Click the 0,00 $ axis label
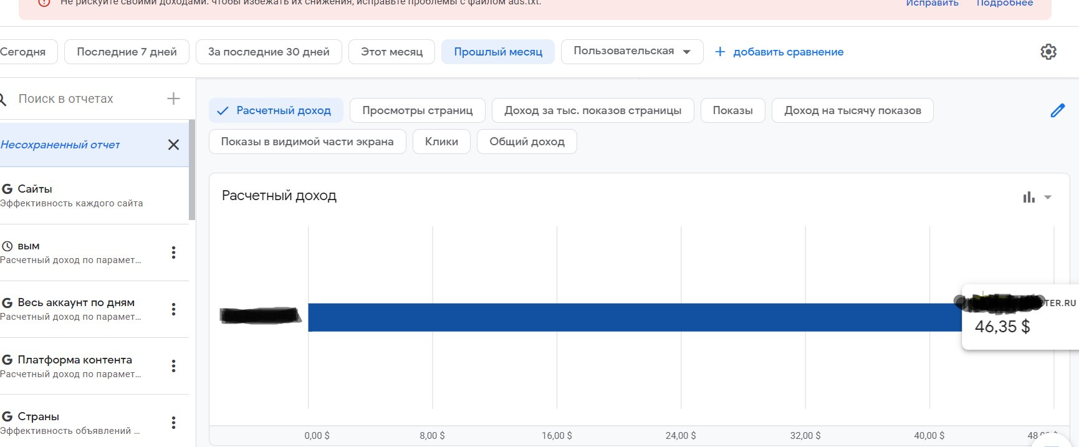1079x447 pixels. tap(317, 436)
